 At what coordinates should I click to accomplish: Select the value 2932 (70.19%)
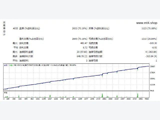coord(79,28)
